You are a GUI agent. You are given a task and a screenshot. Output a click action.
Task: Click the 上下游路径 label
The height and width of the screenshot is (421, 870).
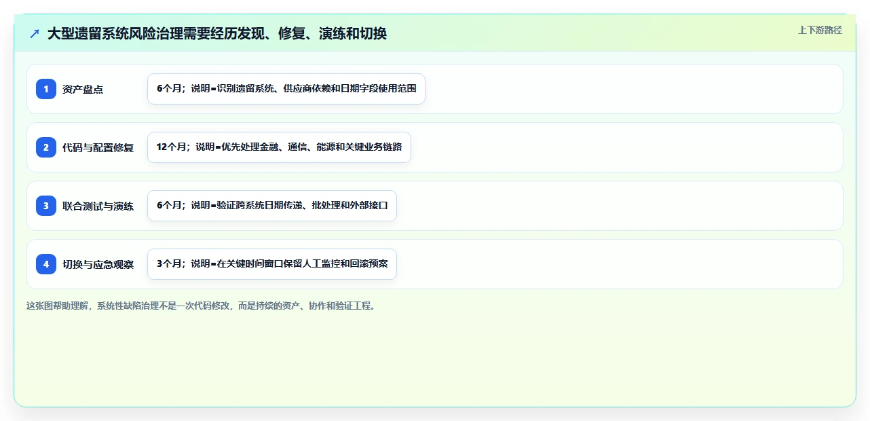pos(820,30)
